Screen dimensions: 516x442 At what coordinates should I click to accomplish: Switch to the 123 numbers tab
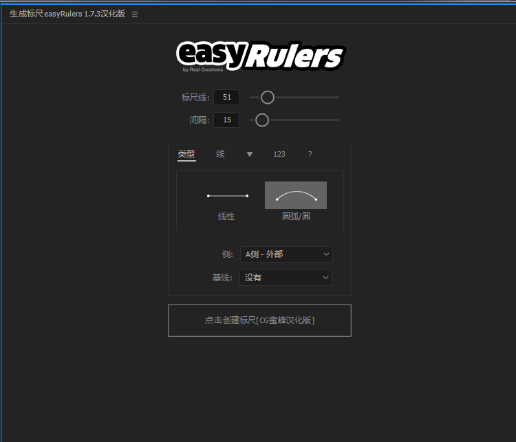(279, 154)
